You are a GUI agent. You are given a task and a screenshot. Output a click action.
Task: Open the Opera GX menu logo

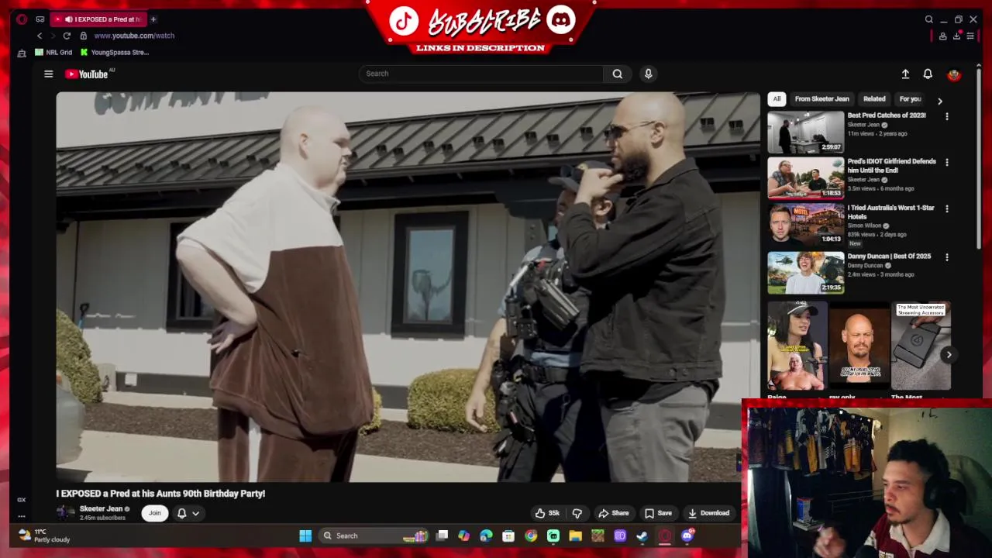22,19
